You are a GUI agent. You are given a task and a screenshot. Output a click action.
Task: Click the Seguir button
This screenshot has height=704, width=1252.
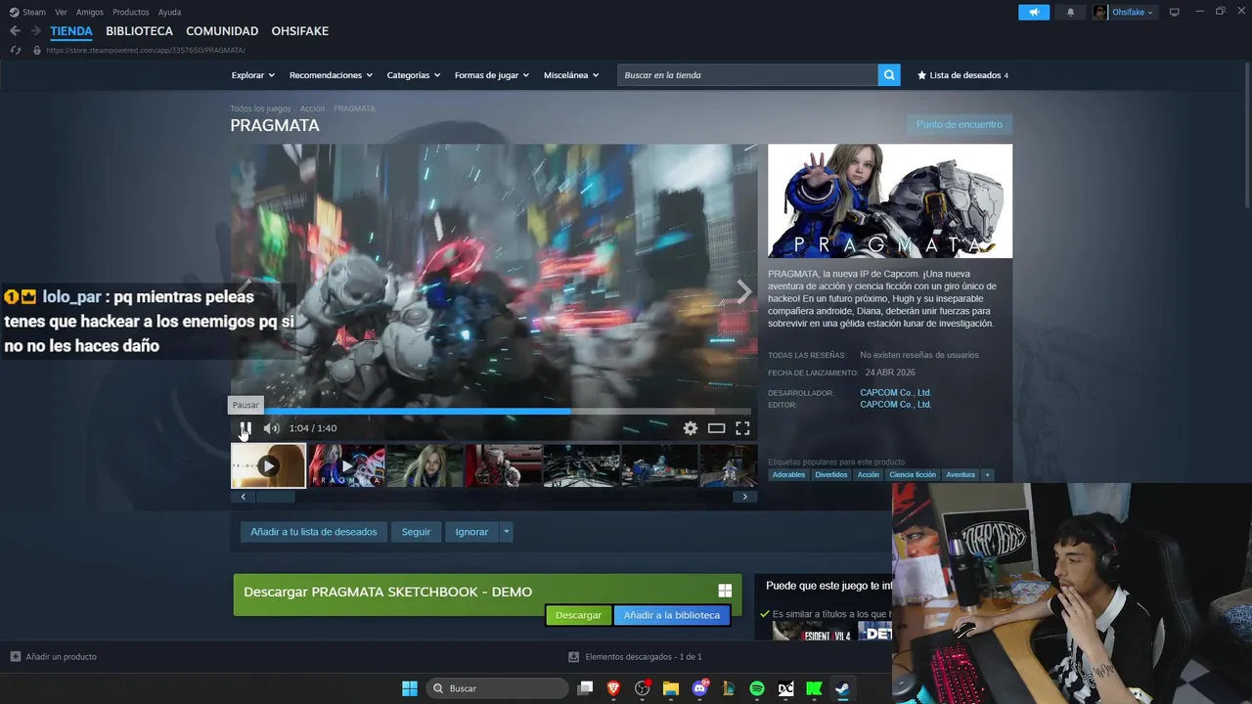coord(416,532)
